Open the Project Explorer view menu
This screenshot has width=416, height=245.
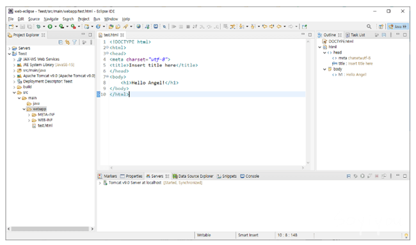[x=92, y=42]
